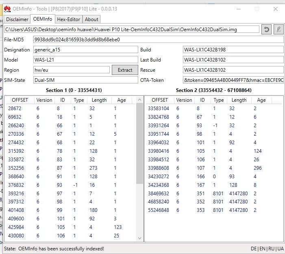Click the Last Build field
Viewport: 285px width, 254px height.
[233, 60]
